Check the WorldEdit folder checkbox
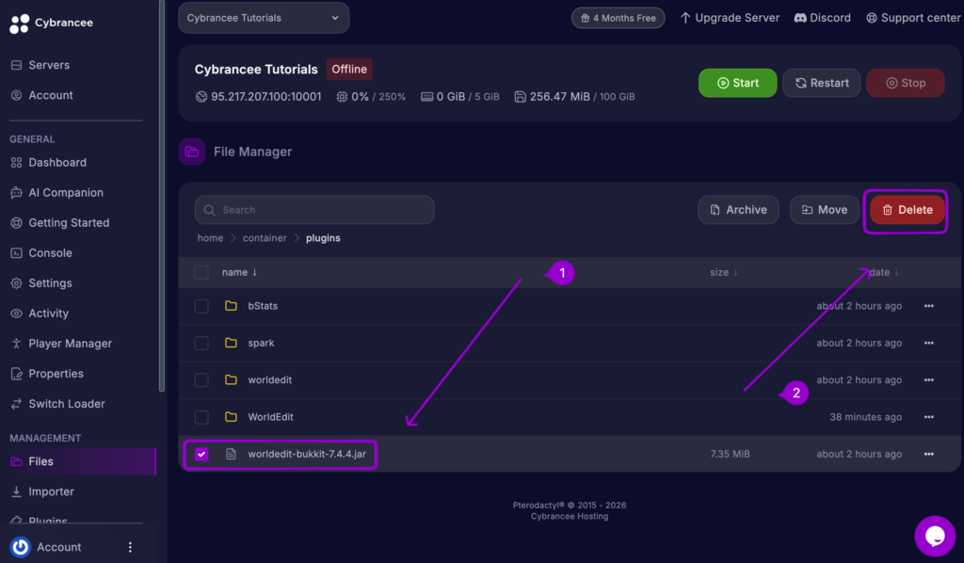 (x=201, y=417)
